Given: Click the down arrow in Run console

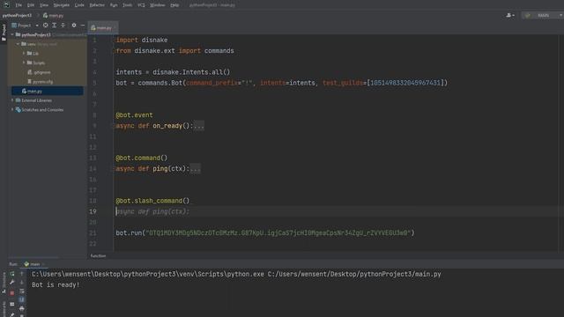Looking at the screenshot, I should [21, 283].
